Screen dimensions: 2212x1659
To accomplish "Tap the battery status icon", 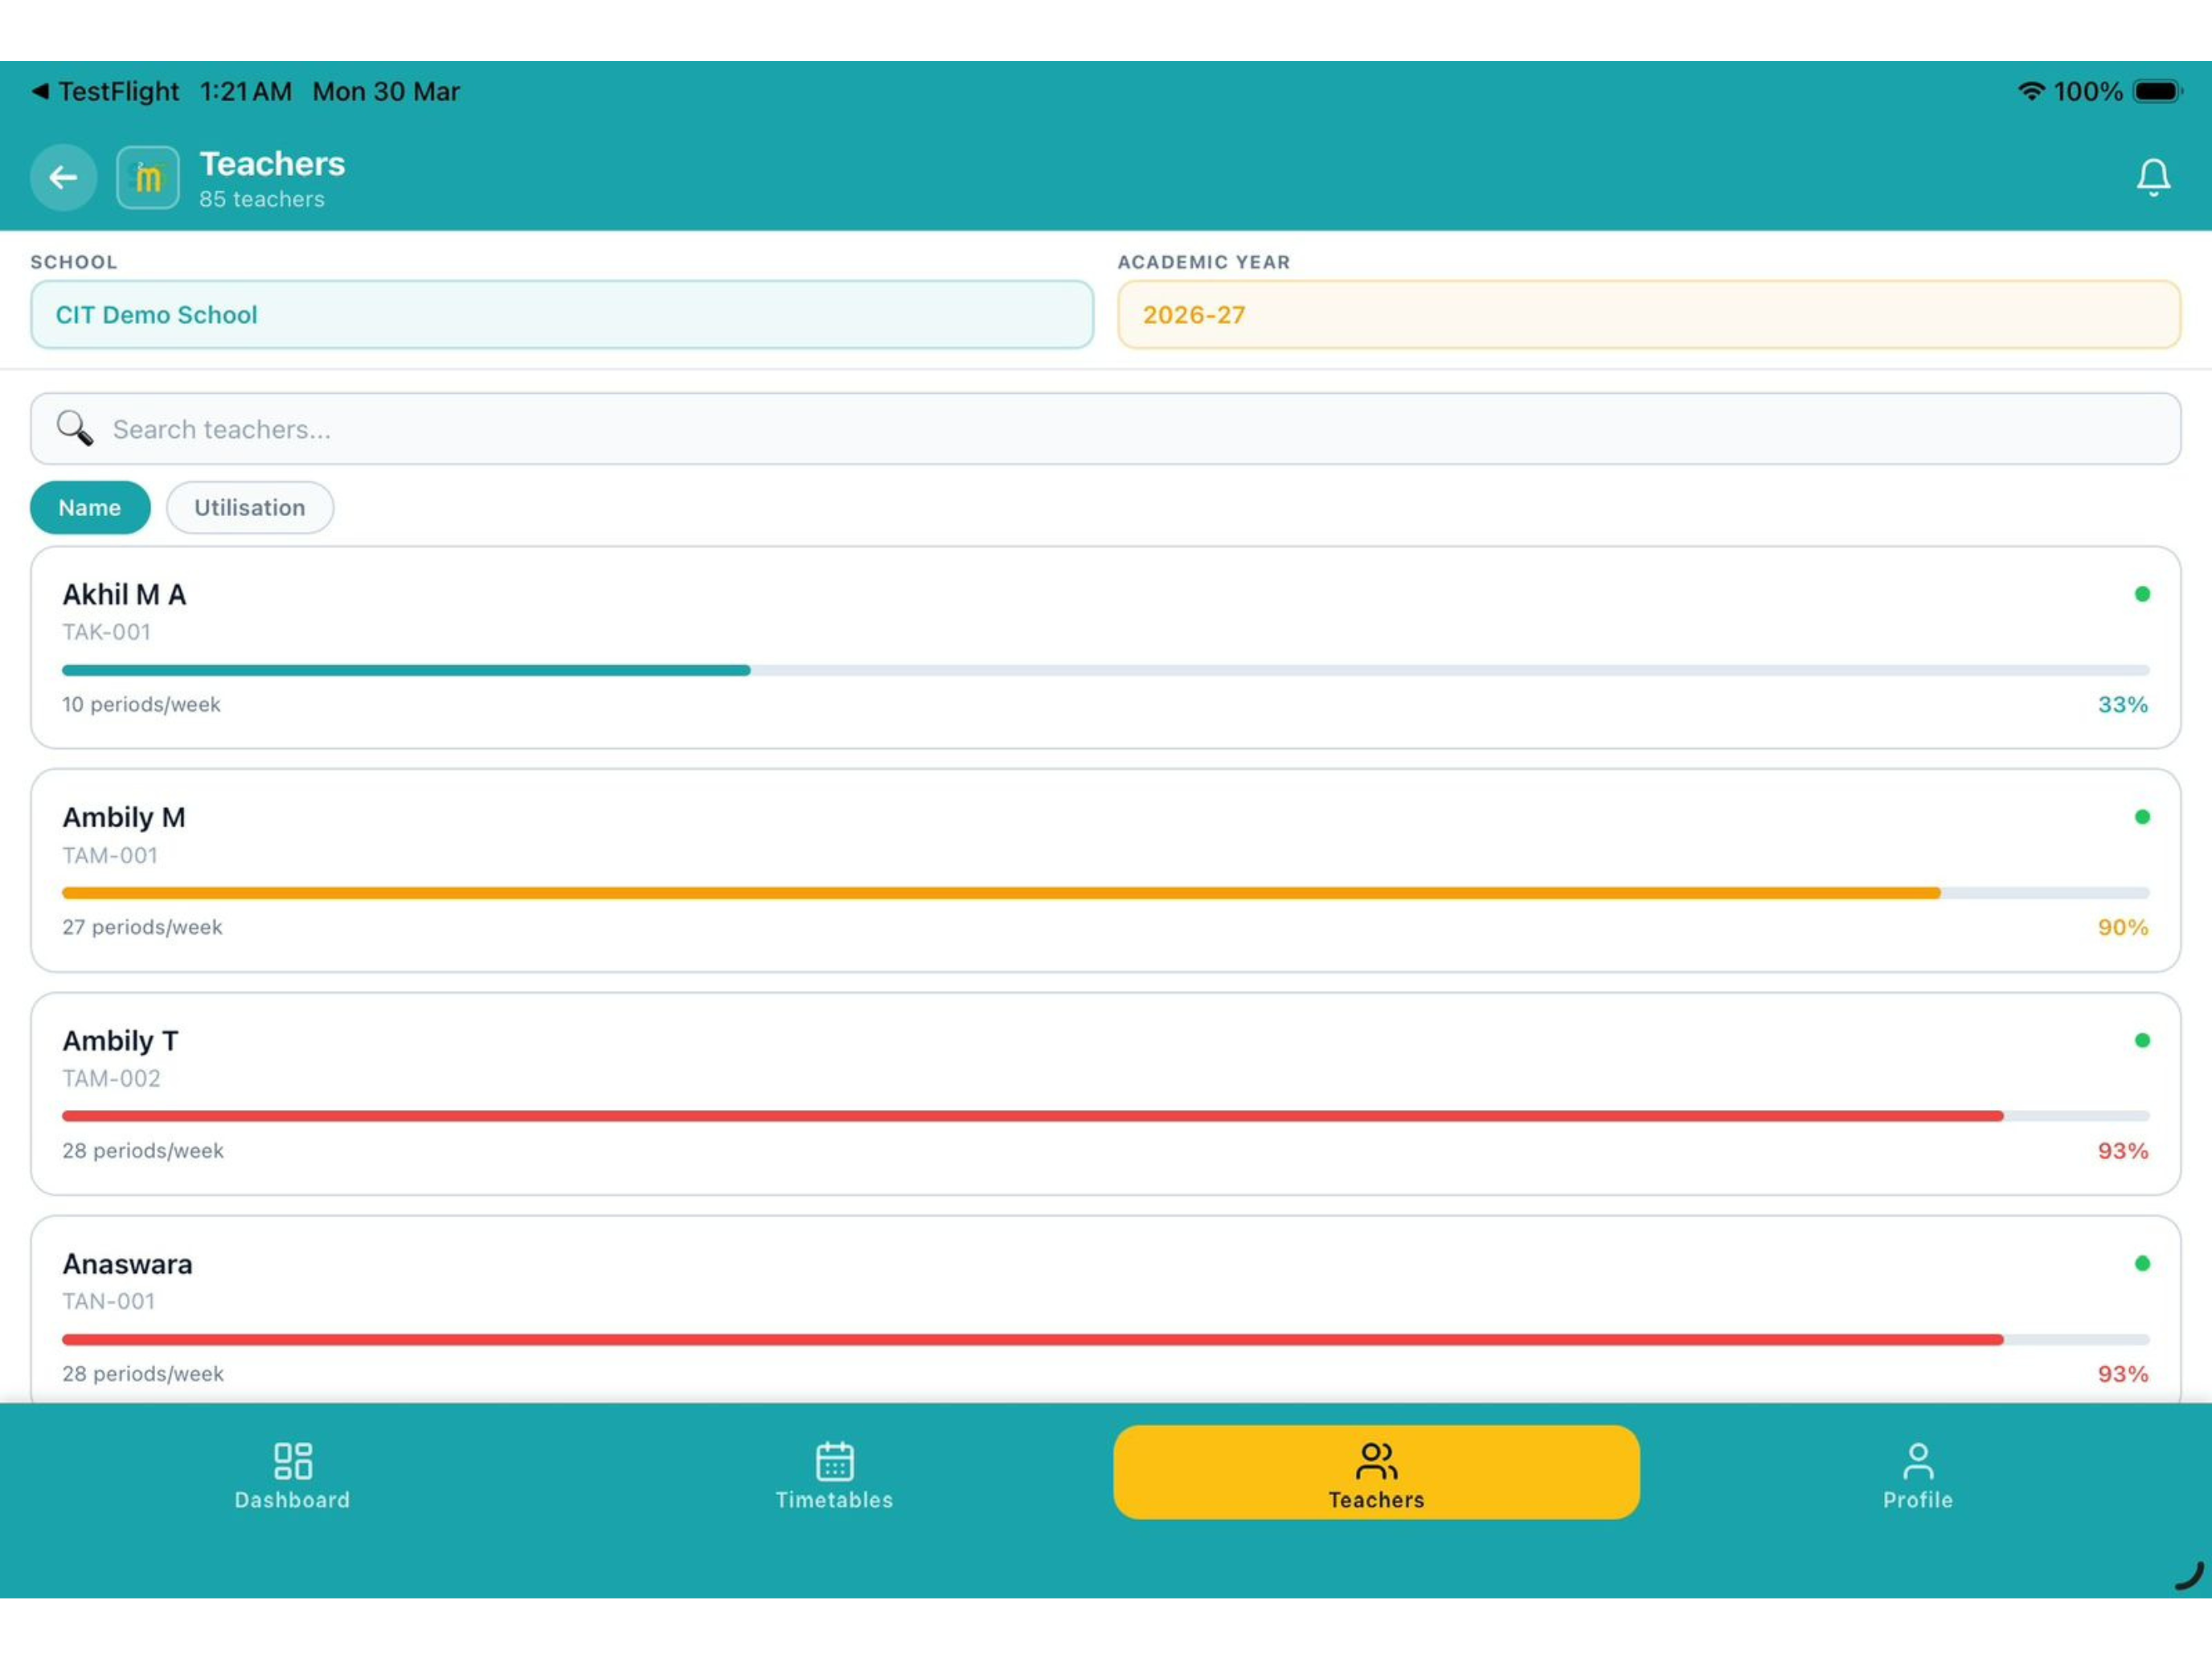I will tap(2157, 91).
